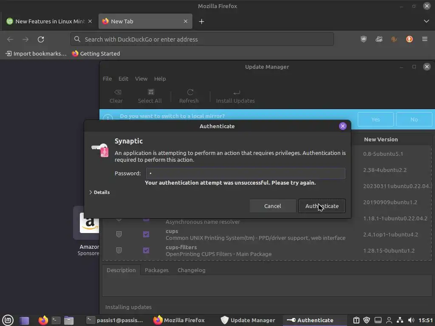Click Show Desktop purple icon in taskbar
This screenshot has width=435, height=326.
(24, 320)
